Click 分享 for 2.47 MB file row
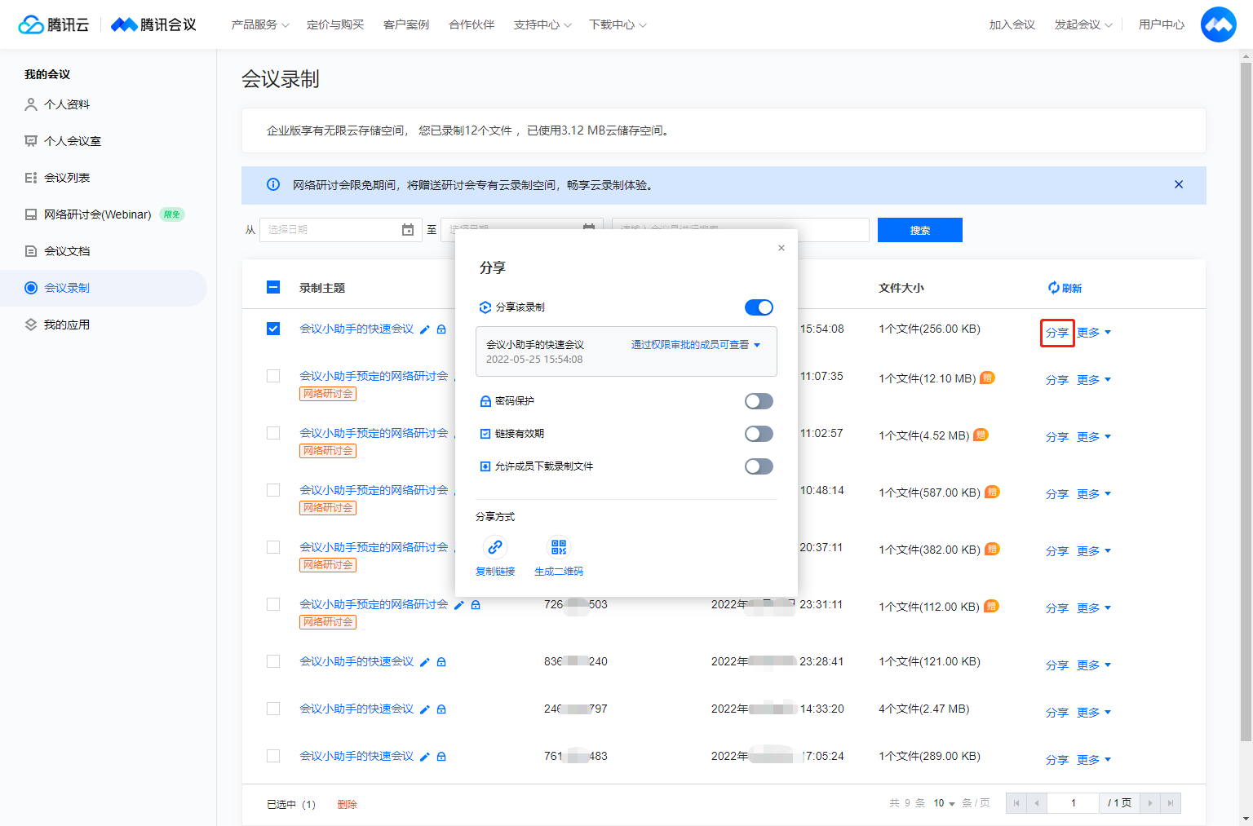Viewport: 1253px width, 826px height. pyautogui.click(x=1057, y=713)
